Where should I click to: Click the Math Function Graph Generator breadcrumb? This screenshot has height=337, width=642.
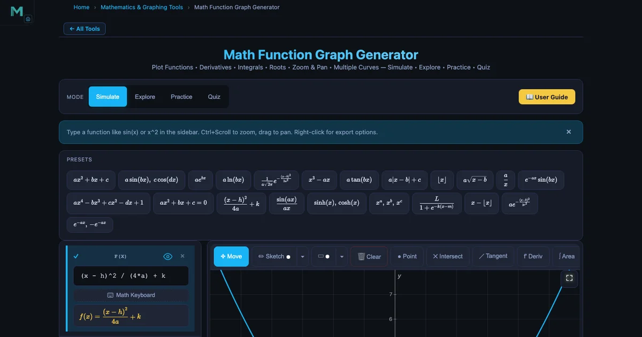coord(236,7)
